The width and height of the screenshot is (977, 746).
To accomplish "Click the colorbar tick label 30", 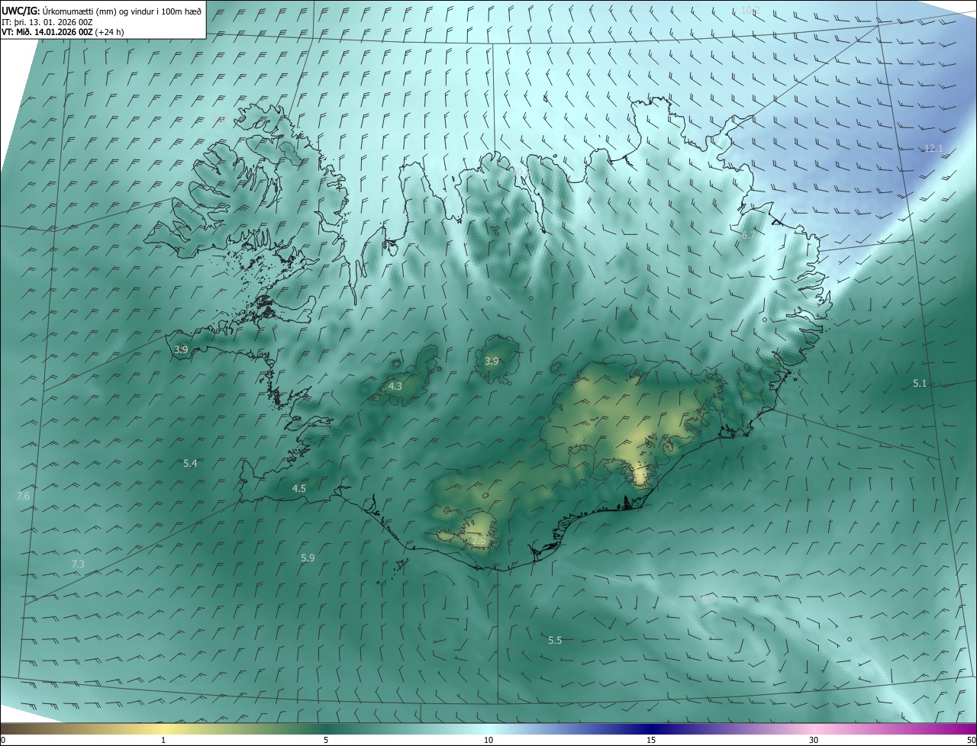I will (x=814, y=740).
